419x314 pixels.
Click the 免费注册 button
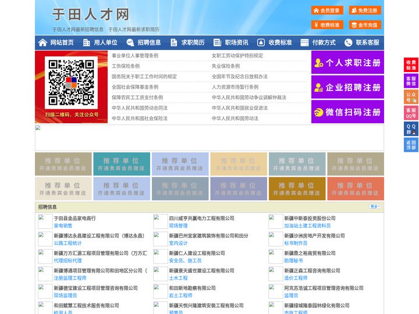pos(365,10)
